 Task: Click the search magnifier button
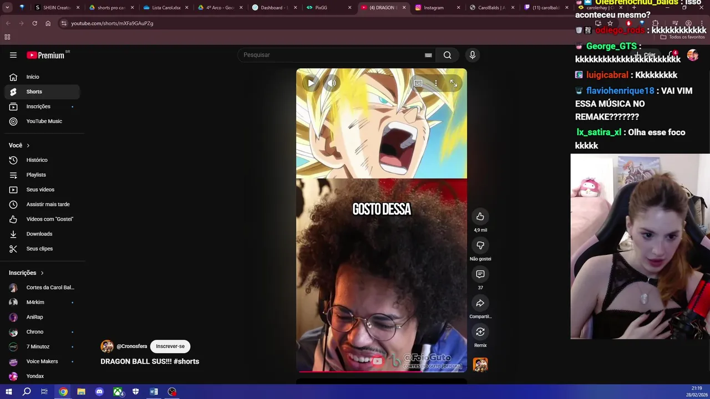(447, 55)
